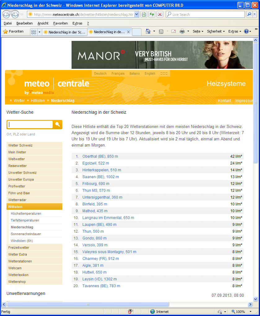260x316 pixels.
Task: Close the active Niederschlag tab
Action: click(128, 32)
